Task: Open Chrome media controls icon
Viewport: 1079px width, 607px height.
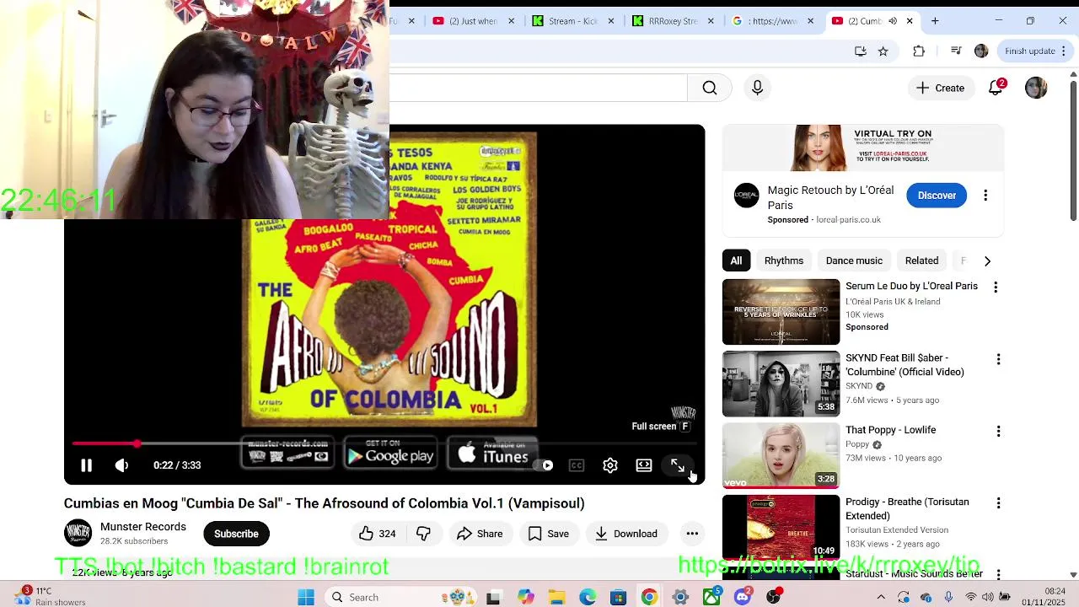Action: pos(956,51)
